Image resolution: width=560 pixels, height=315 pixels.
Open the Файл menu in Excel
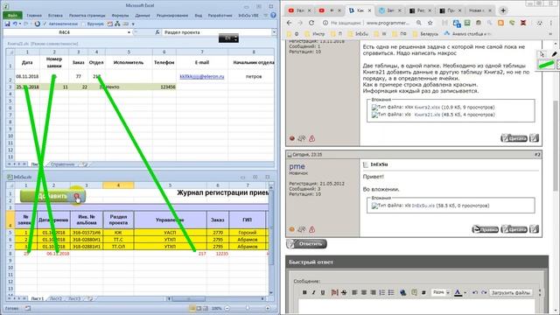tap(12, 16)
